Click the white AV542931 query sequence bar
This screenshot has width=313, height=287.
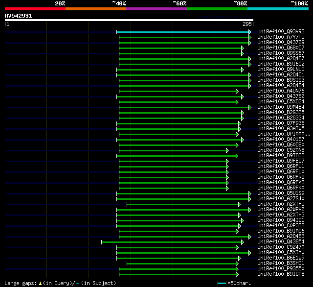tap(129, 20)
